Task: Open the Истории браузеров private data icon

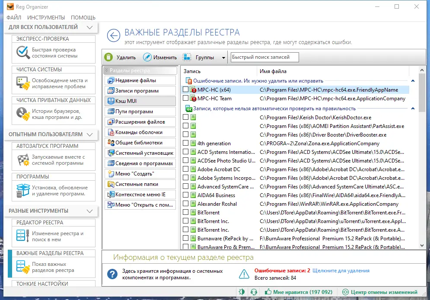Action: coord(23,114)
